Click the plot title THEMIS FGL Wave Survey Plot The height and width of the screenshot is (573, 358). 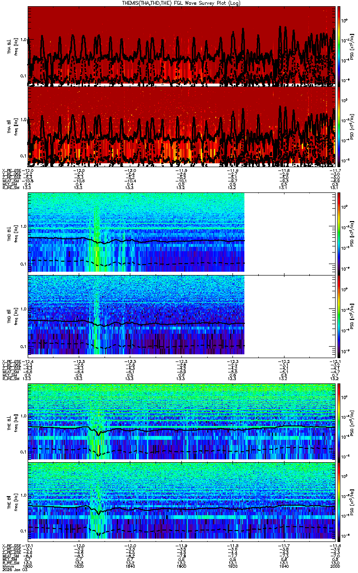[182, 3]
